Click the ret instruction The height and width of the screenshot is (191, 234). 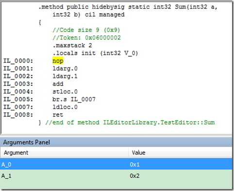point(58,115)
